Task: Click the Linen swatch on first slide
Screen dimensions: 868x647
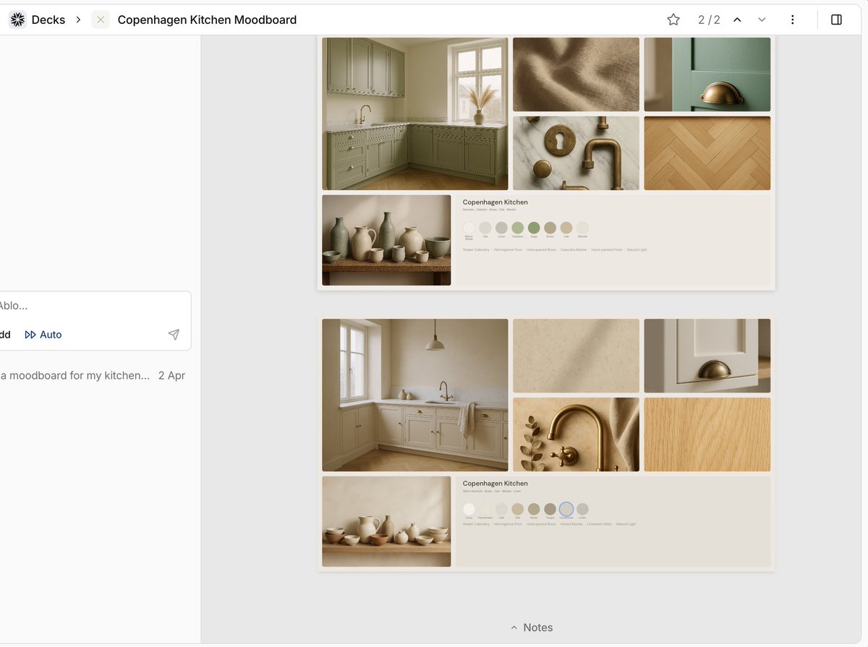Action: click(501, 228)
